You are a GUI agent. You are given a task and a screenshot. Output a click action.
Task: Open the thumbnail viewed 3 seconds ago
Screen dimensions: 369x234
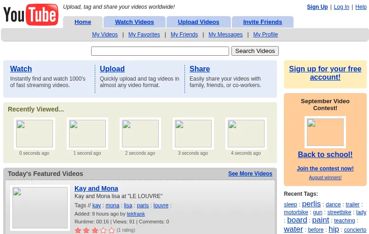click(193, 134)
